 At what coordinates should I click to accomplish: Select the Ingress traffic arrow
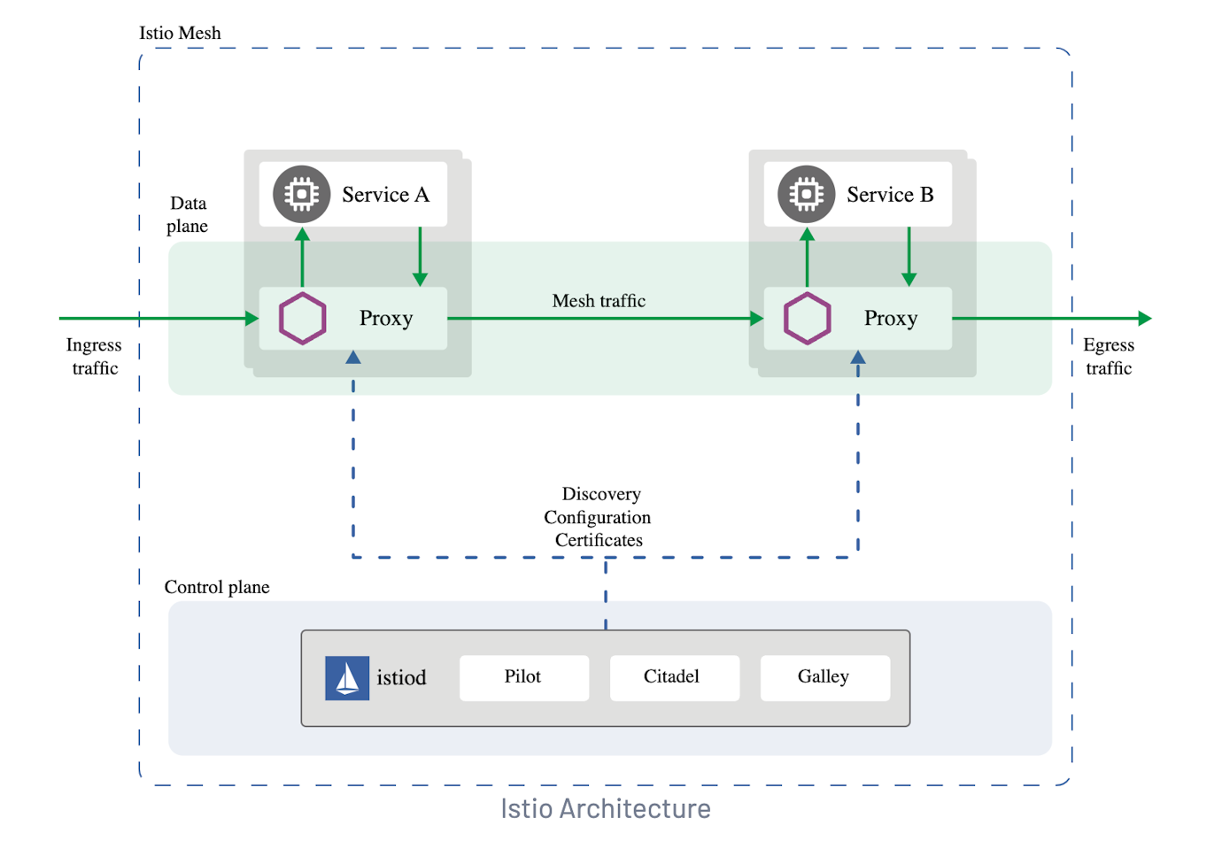(151, 317)
